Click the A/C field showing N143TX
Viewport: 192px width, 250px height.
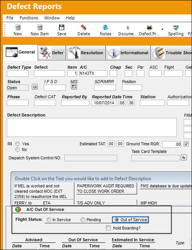point(93,74)
